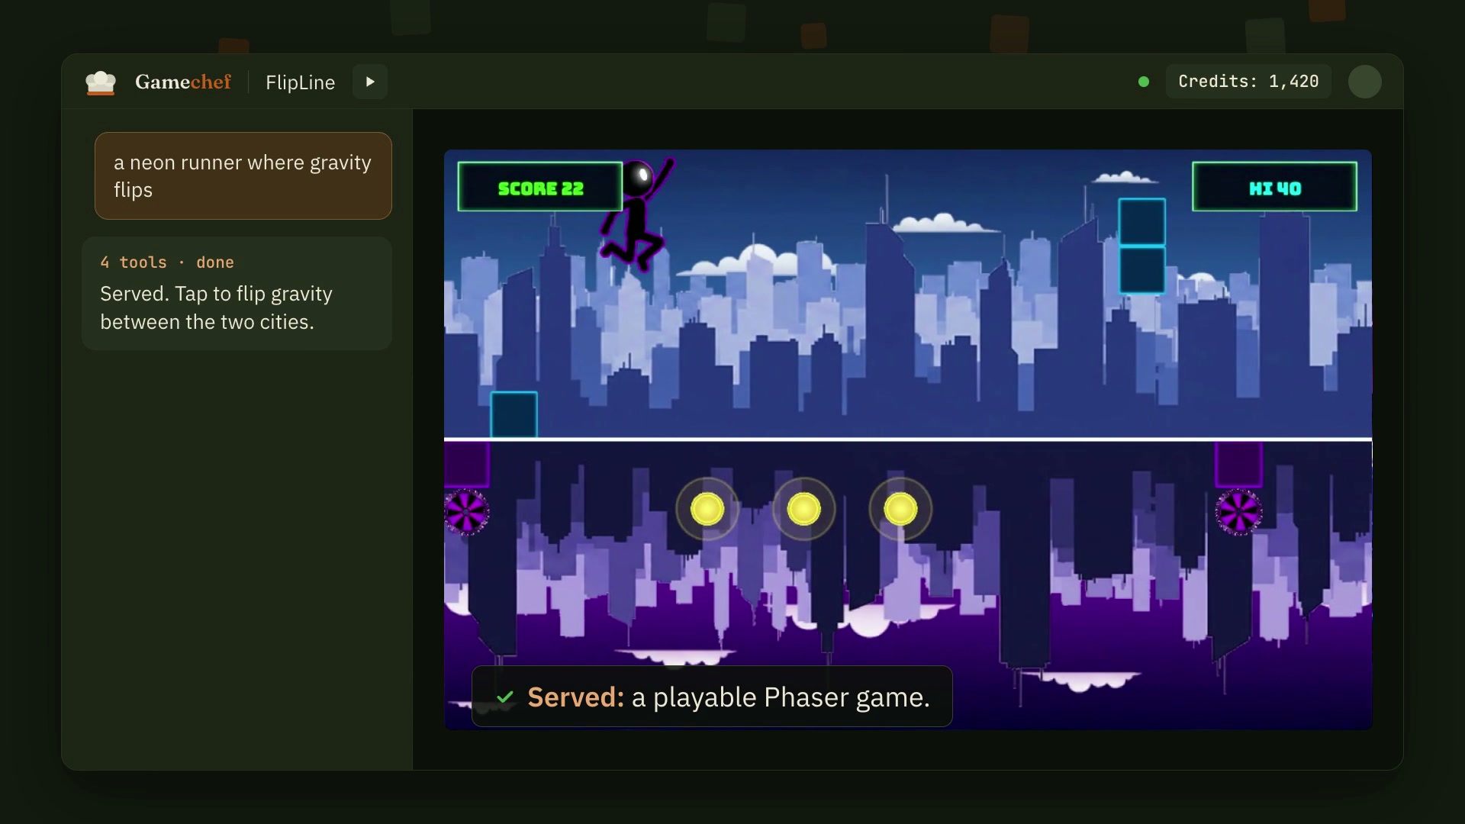Click the 'Served: a playable Phaser game' toast
The image size is (1465, 824).
click(712, 697)
